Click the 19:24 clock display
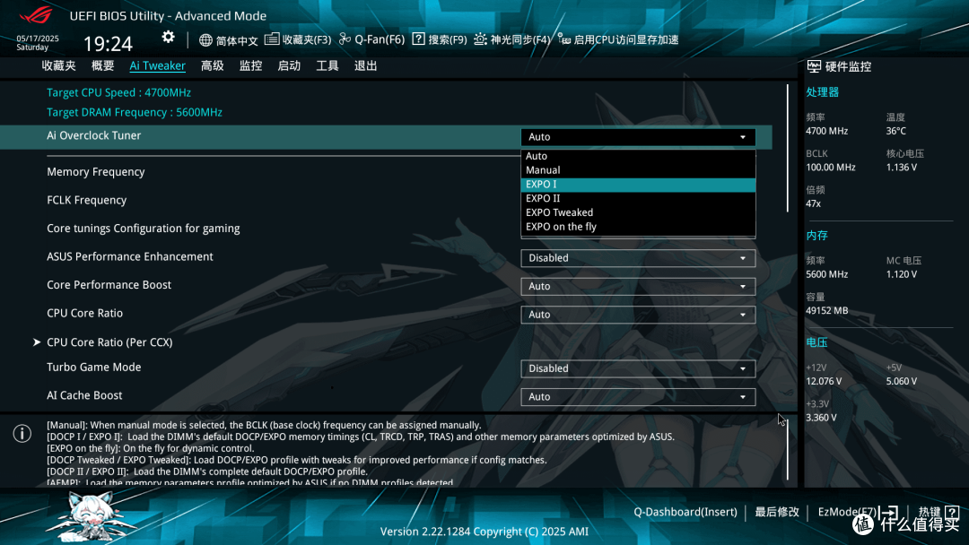Image resolution: width=969 pixels, height=545 pixels. (109, 44)
